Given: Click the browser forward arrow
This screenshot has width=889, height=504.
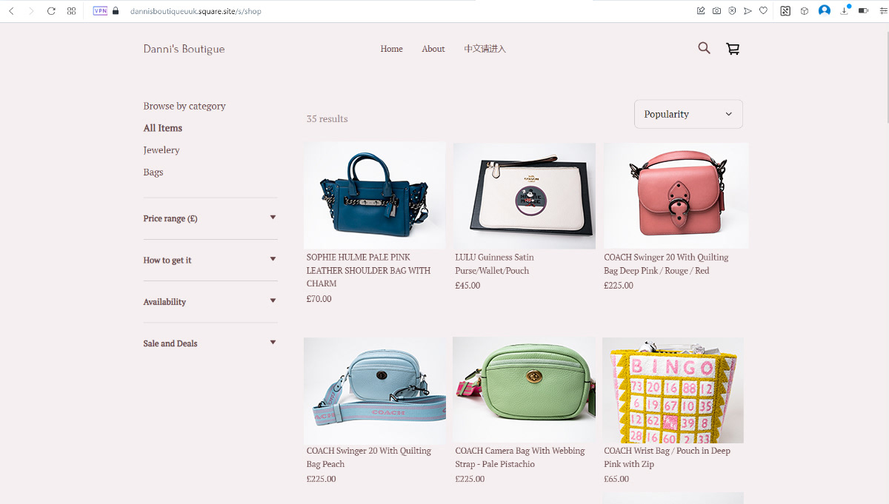Looking at the screenshot, I should tap(31, 11).
